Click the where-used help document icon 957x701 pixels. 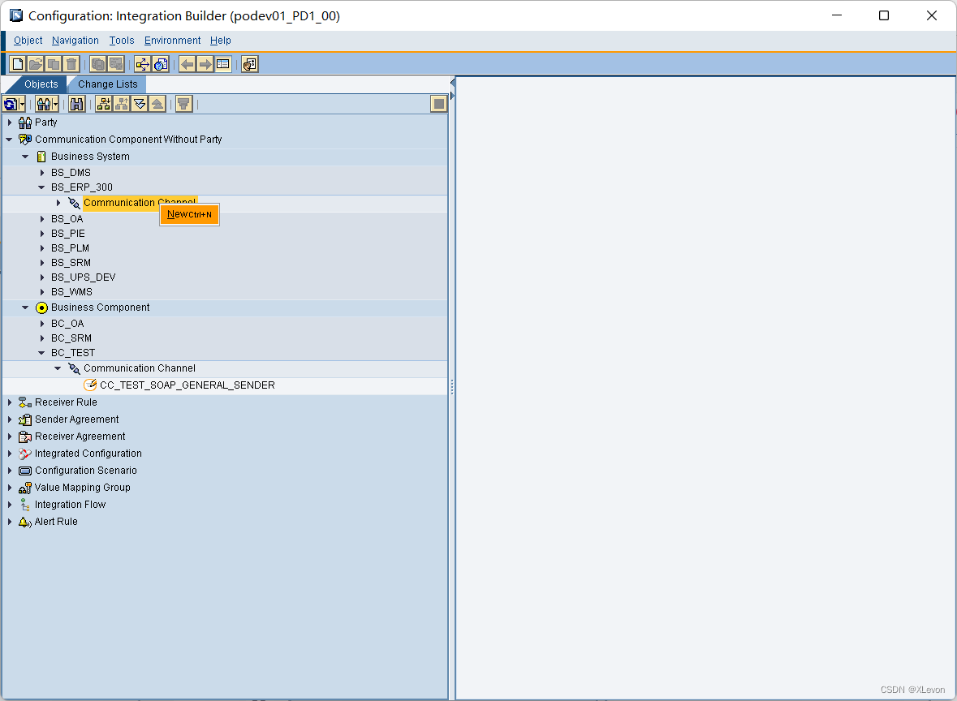coord(161,64)
